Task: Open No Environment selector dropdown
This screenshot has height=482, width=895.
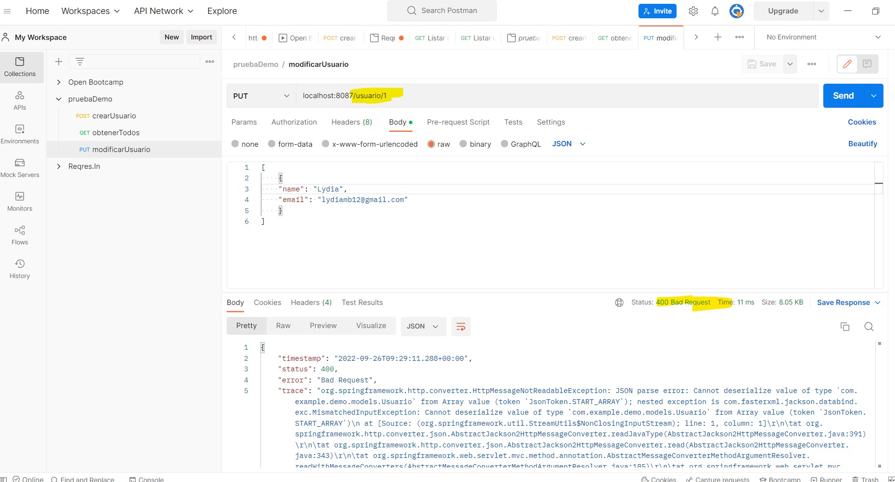Action: [x=823, y=37]
